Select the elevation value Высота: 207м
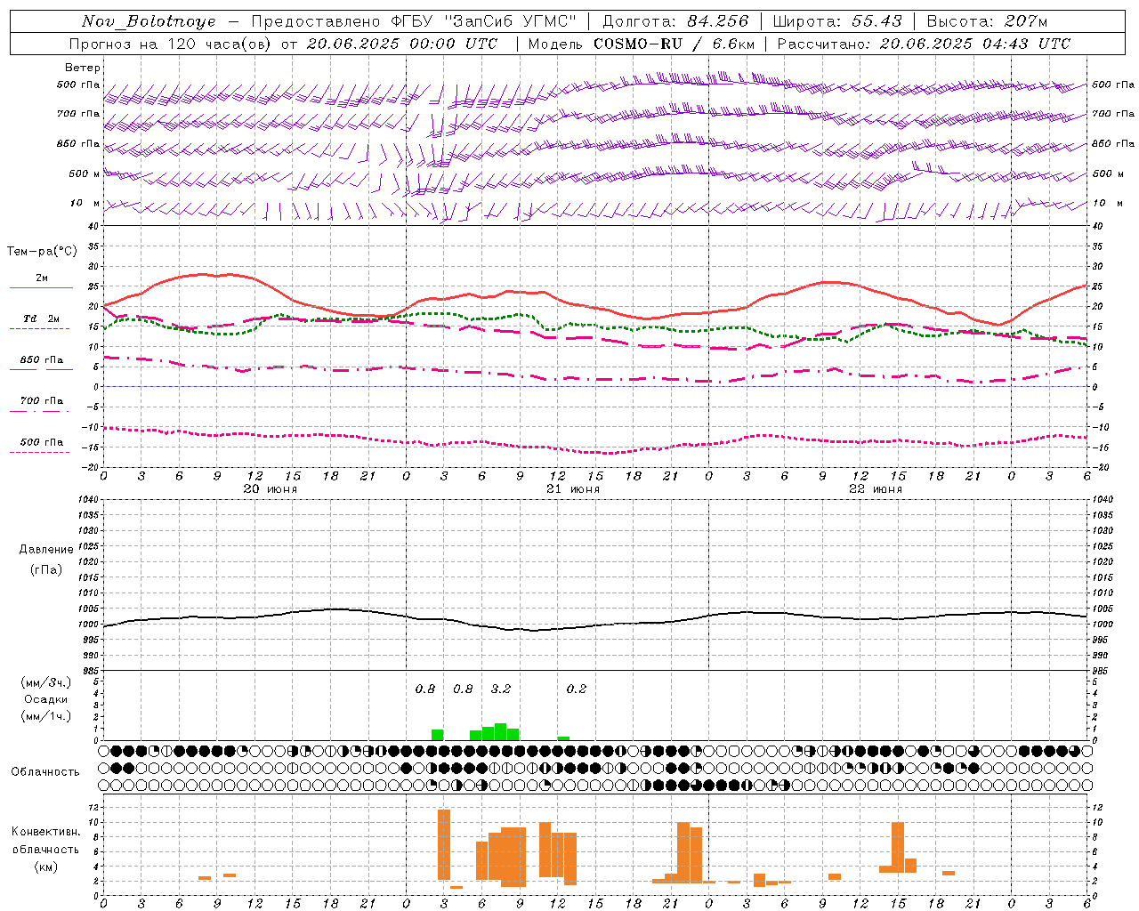Viewport: 1139px width, 911px height. point(987,21)
